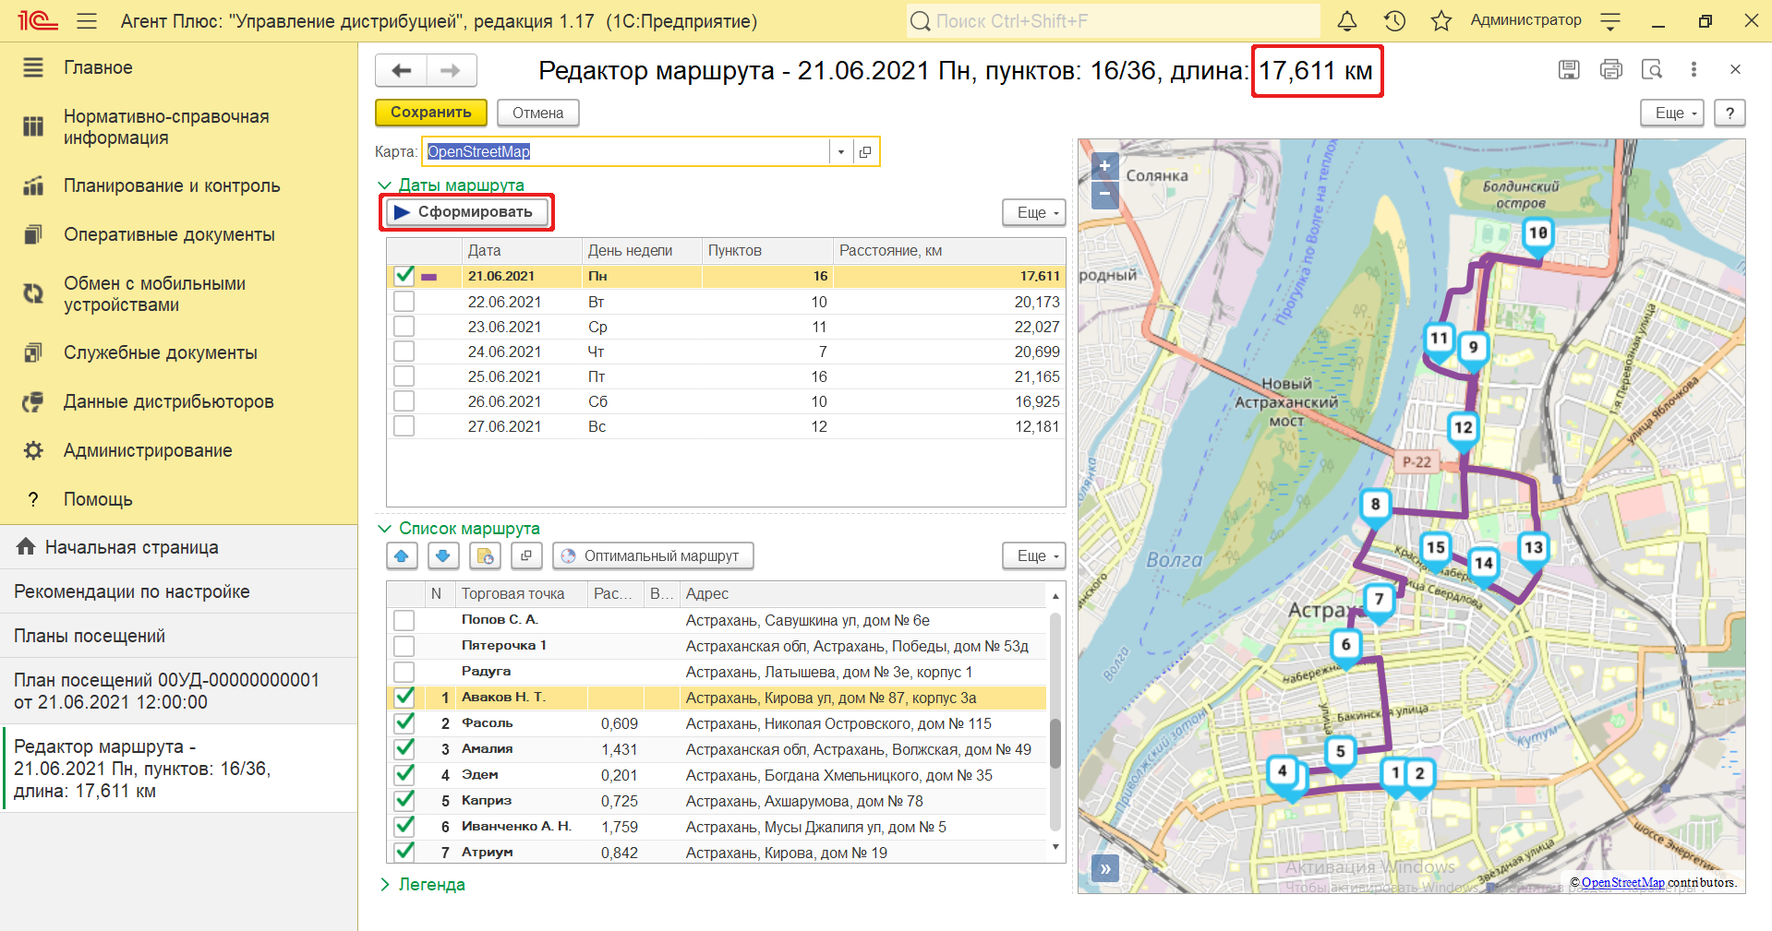Click map marker number 12
Viewport: 1772px width, 931px height.
pos(1463,429)
